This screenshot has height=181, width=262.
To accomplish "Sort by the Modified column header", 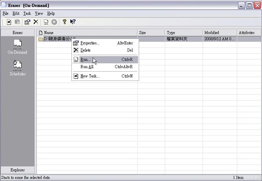I will tap(220, 33).
